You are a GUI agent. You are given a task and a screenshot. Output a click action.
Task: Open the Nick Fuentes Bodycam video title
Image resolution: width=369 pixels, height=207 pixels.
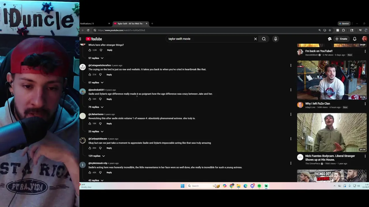pyautogui.click(x=330, y=158)
